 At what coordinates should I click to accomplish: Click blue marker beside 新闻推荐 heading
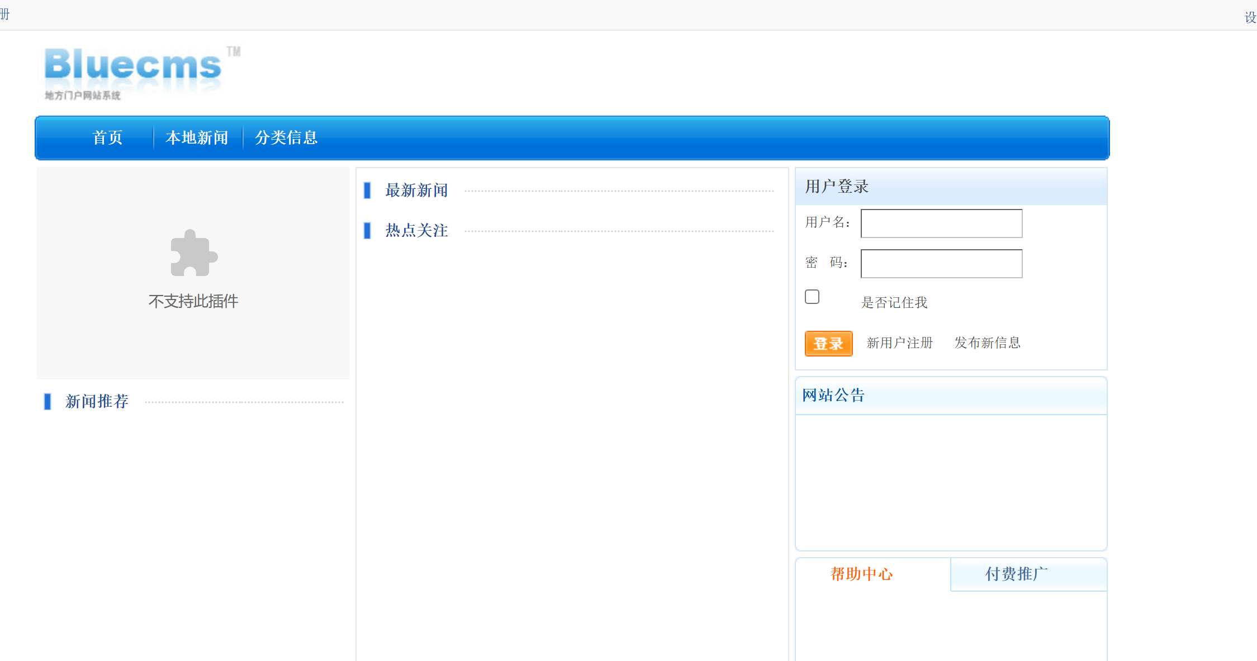click(48, 401)
